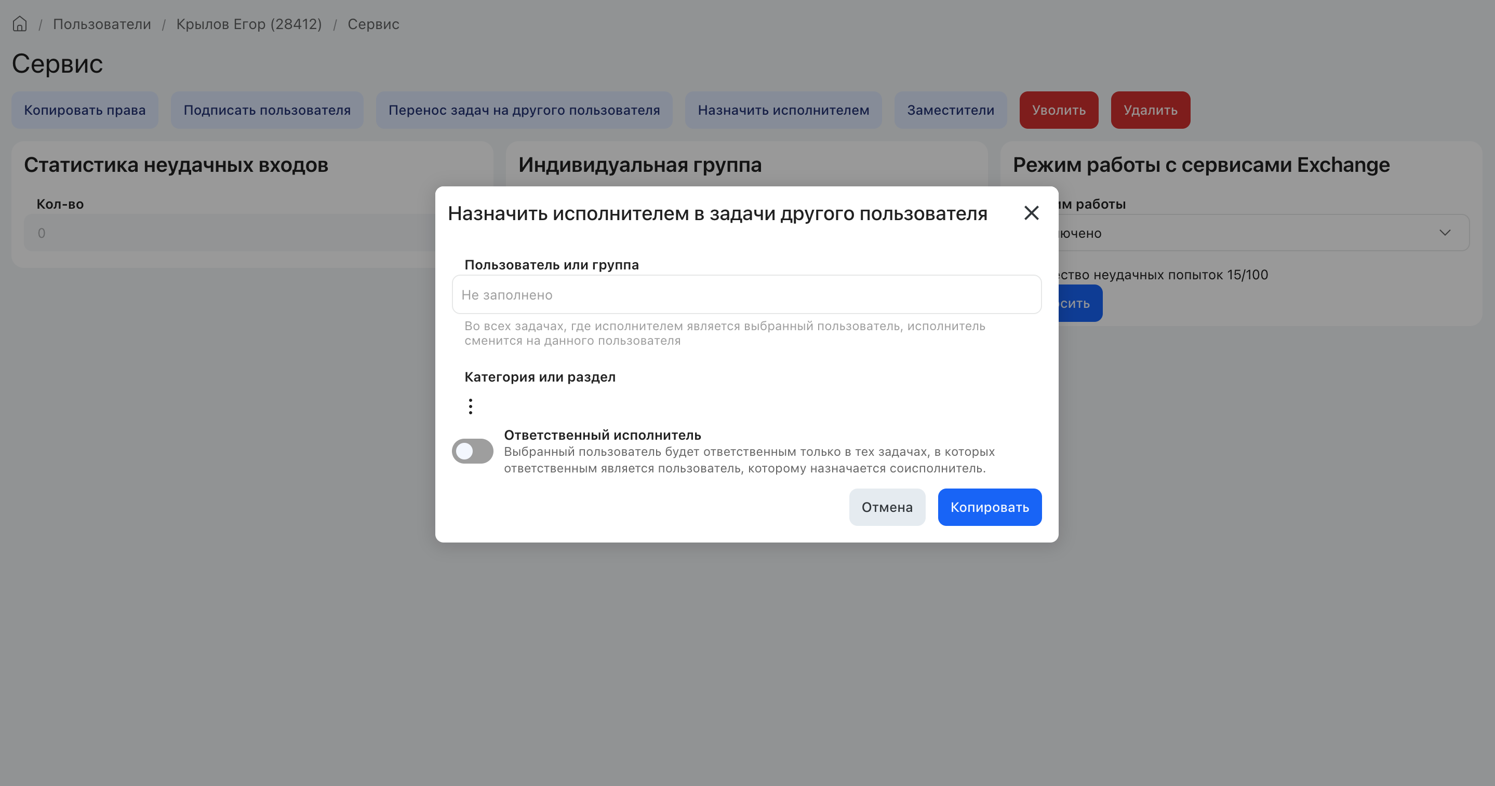
Task: Click the red Удалить button
Action: pyautogui.click(x=1150, y=110)
